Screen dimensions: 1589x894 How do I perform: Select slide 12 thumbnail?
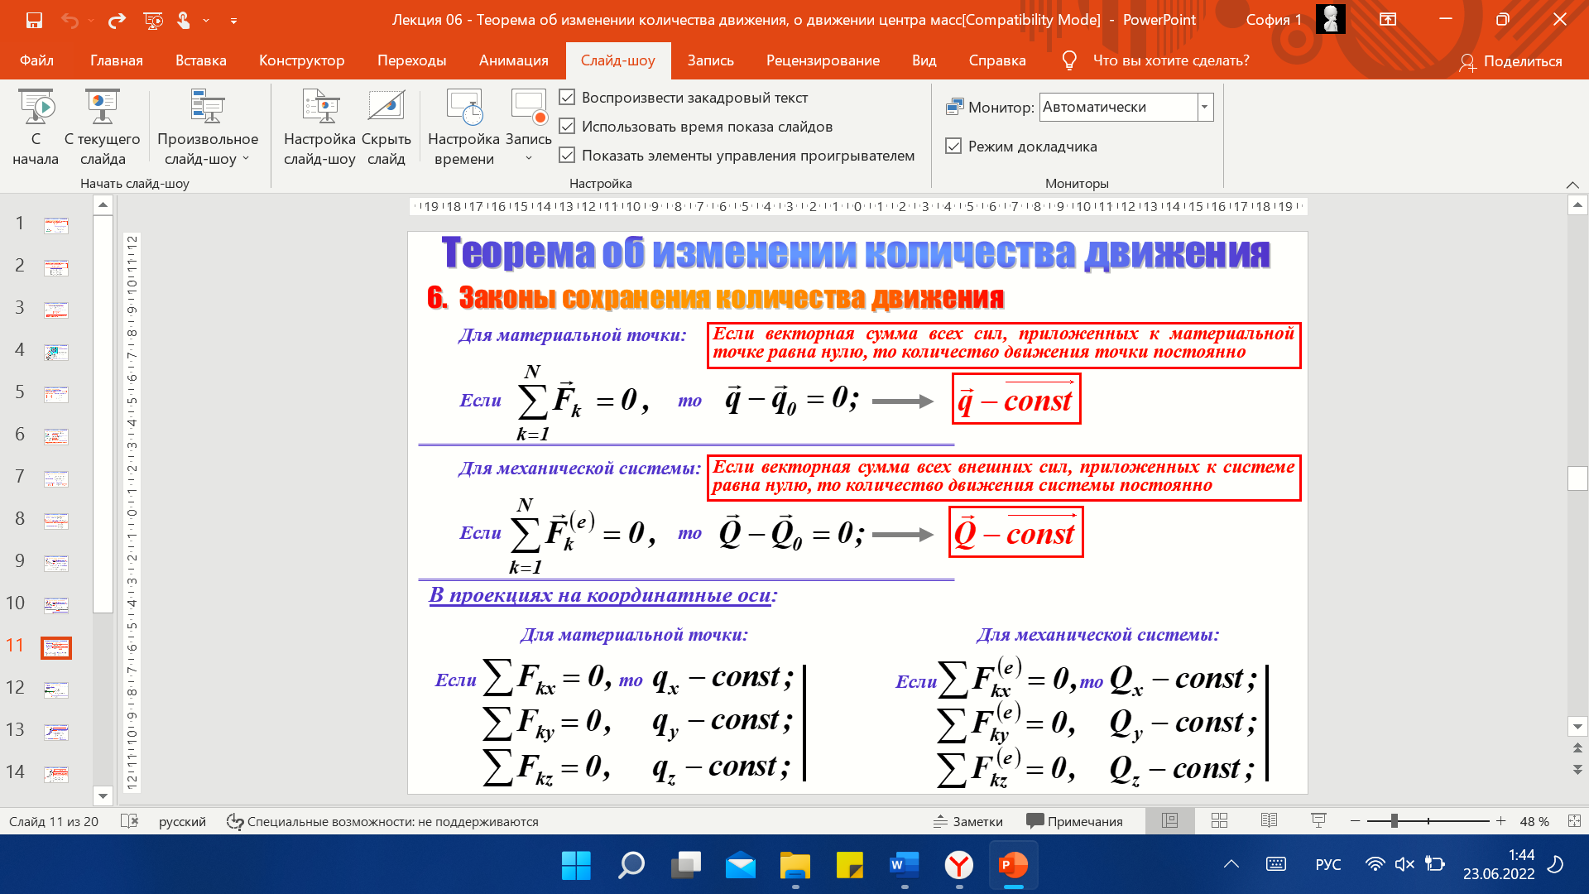click(x=56, y=690)
